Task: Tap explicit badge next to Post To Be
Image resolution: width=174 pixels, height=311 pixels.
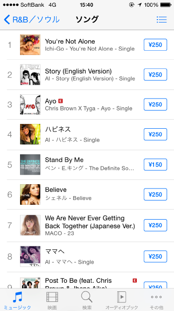Action: pyautogui.click(x=135, y=280)
